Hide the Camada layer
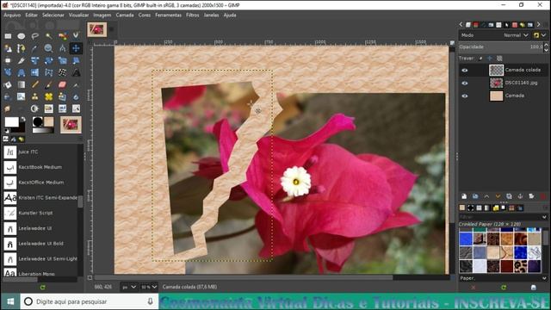 pos(465,96)
